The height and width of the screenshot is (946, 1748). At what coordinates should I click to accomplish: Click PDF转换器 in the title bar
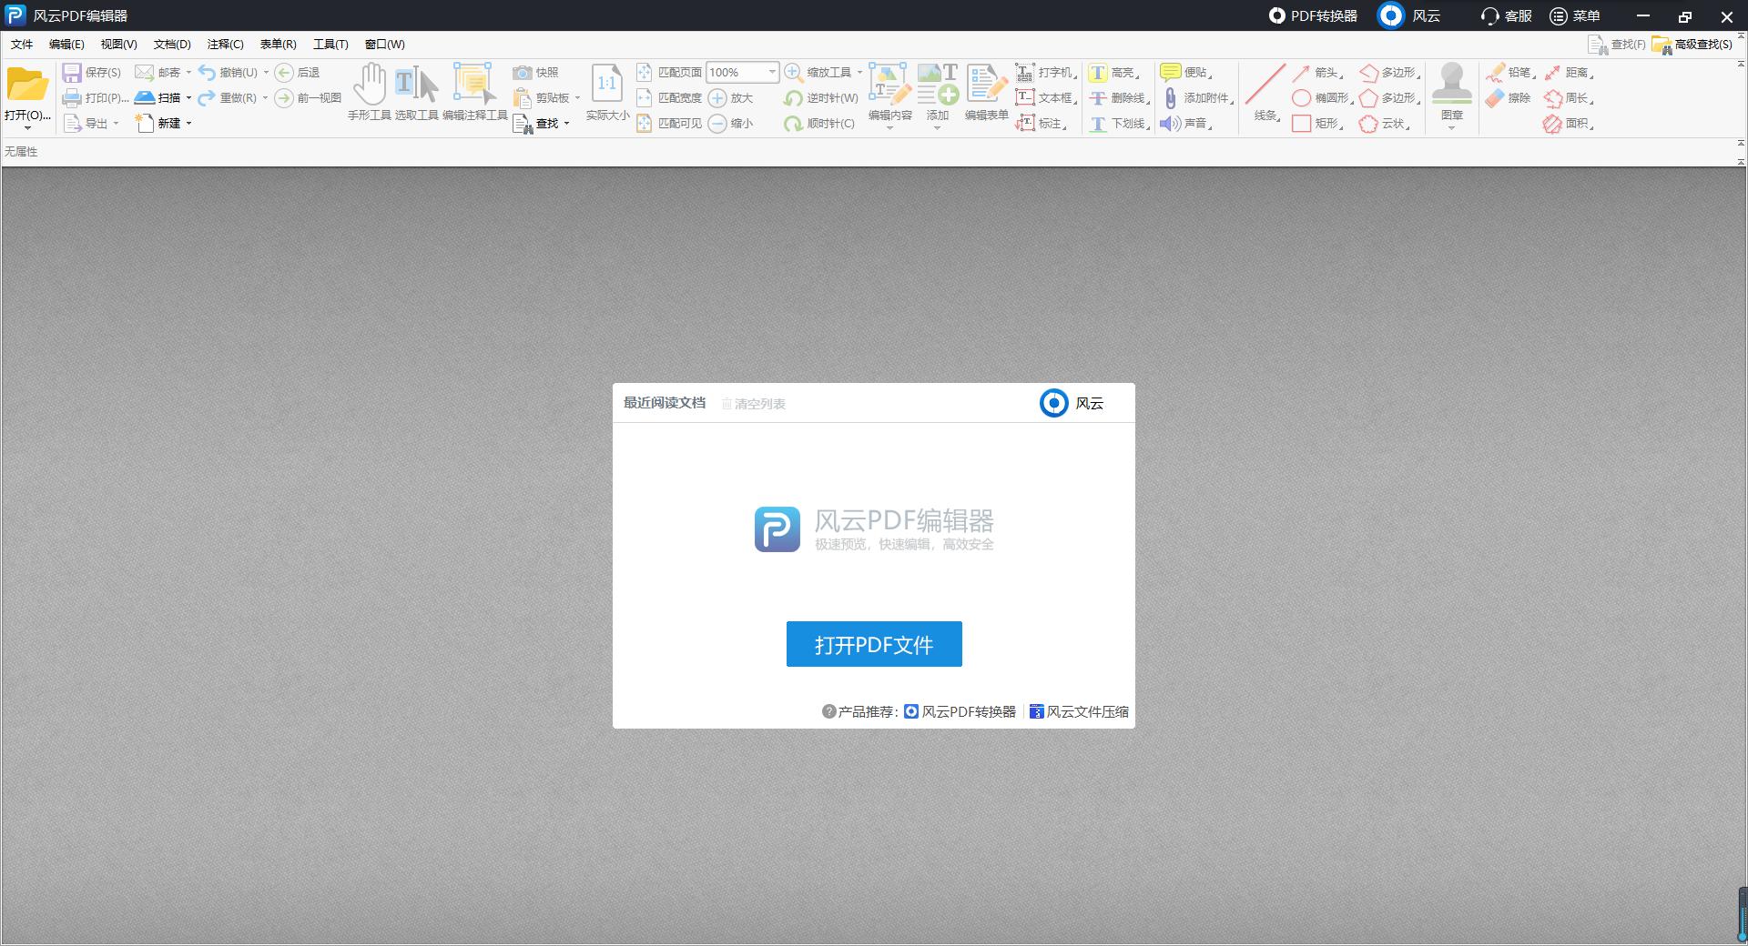click(x=1314, y=15)
